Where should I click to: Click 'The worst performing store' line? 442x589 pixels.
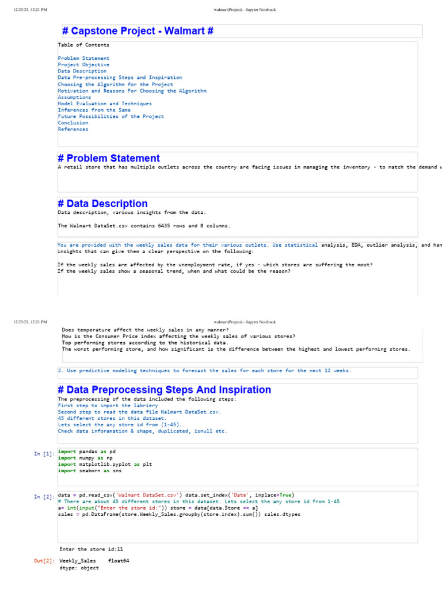pos(236,349)
